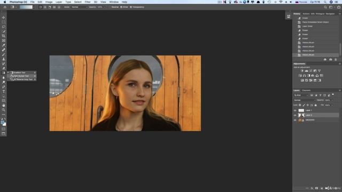This screenshot has height=192, width=342.
Task: Switch to the Navigator tab
Action: click(x=330, y=14)
